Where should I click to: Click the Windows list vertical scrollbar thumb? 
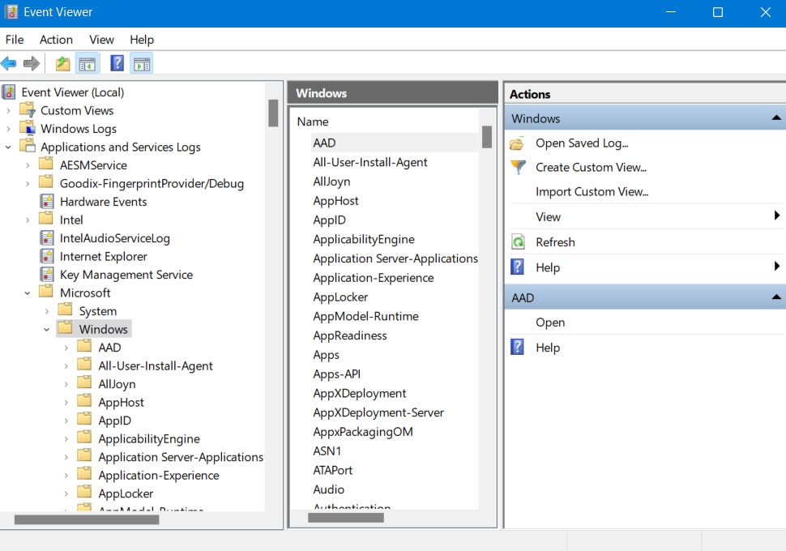click(x=487, y=136)
